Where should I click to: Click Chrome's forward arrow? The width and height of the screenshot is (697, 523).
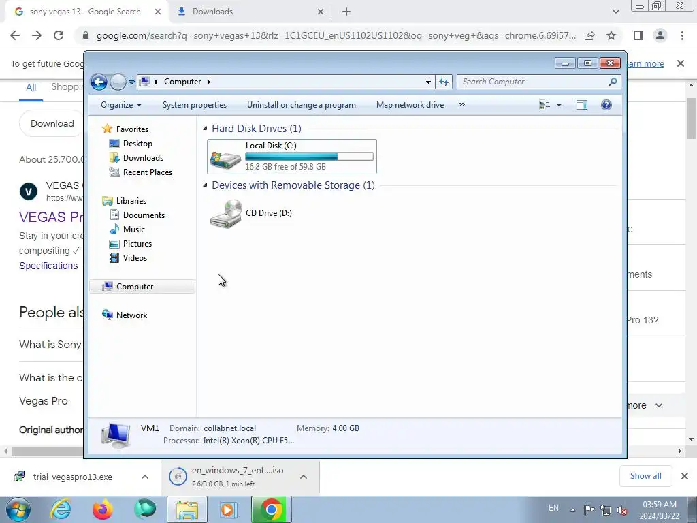click(37, 35)
